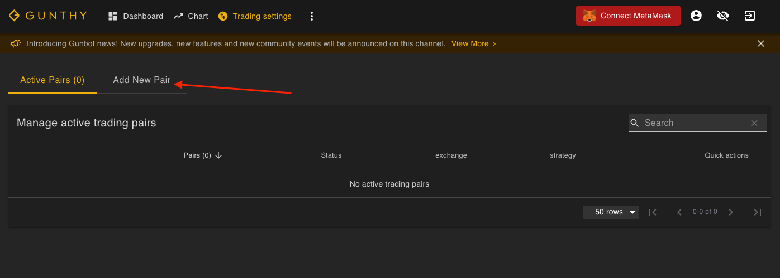Image resolution: width=780 pixels, height=278 pixels.
Task: Dismiss the Gunbot news banner
Action: (761, 43)
